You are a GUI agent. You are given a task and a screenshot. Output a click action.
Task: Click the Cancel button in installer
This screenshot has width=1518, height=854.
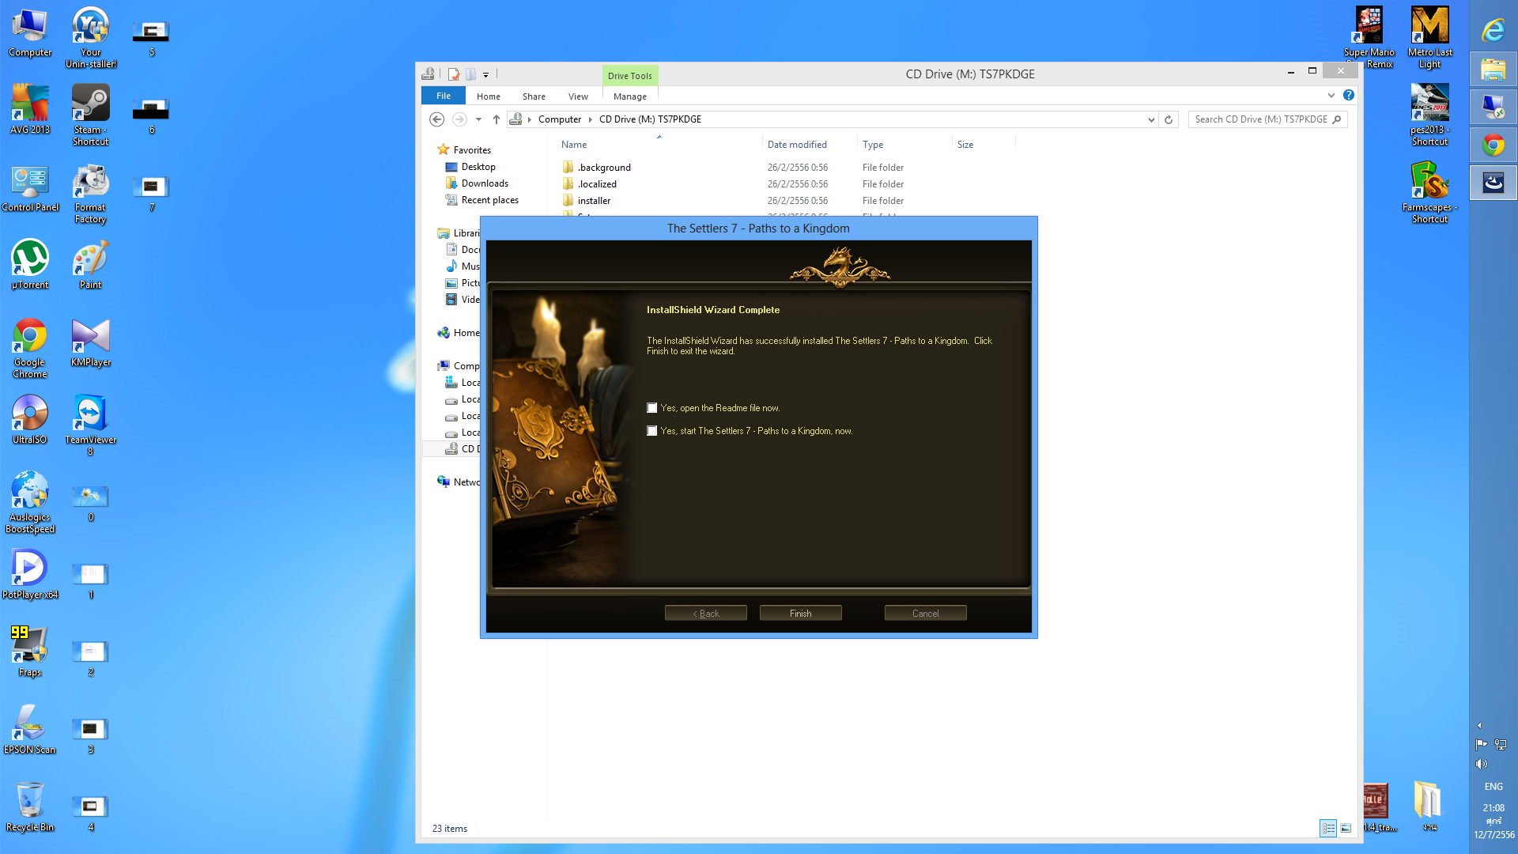pyautogui.click(x=925, y=614)
